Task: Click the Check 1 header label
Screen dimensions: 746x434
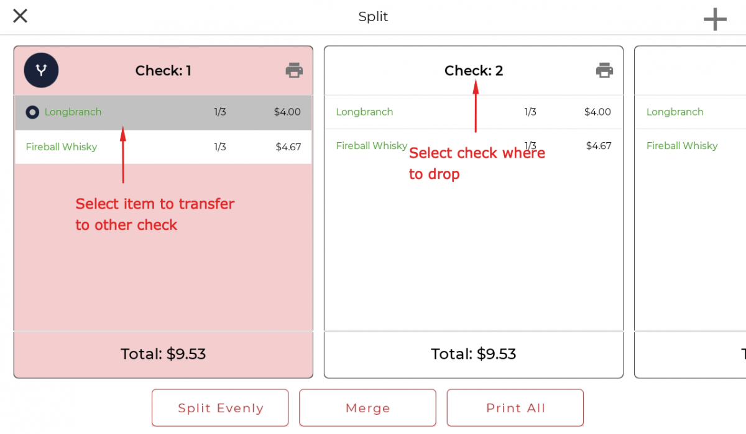Action: point(163,70)
